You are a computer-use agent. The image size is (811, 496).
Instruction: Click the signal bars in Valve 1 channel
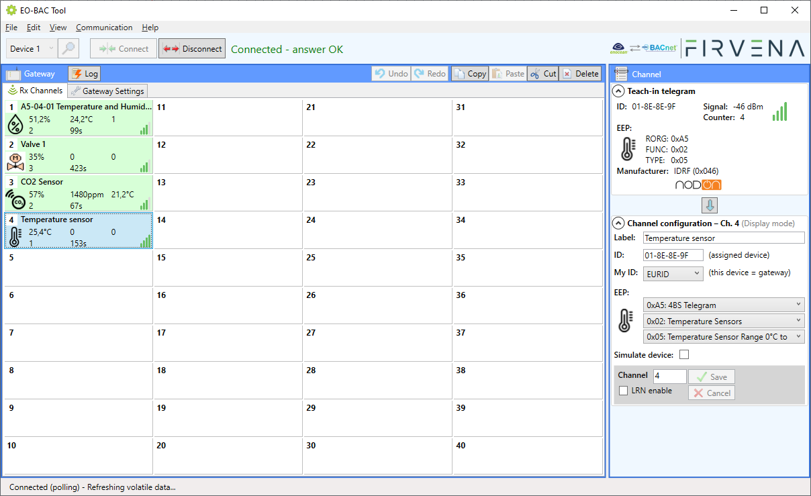[144, 167]
